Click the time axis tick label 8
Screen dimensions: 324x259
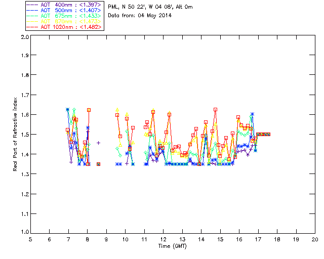pos(88,239)
